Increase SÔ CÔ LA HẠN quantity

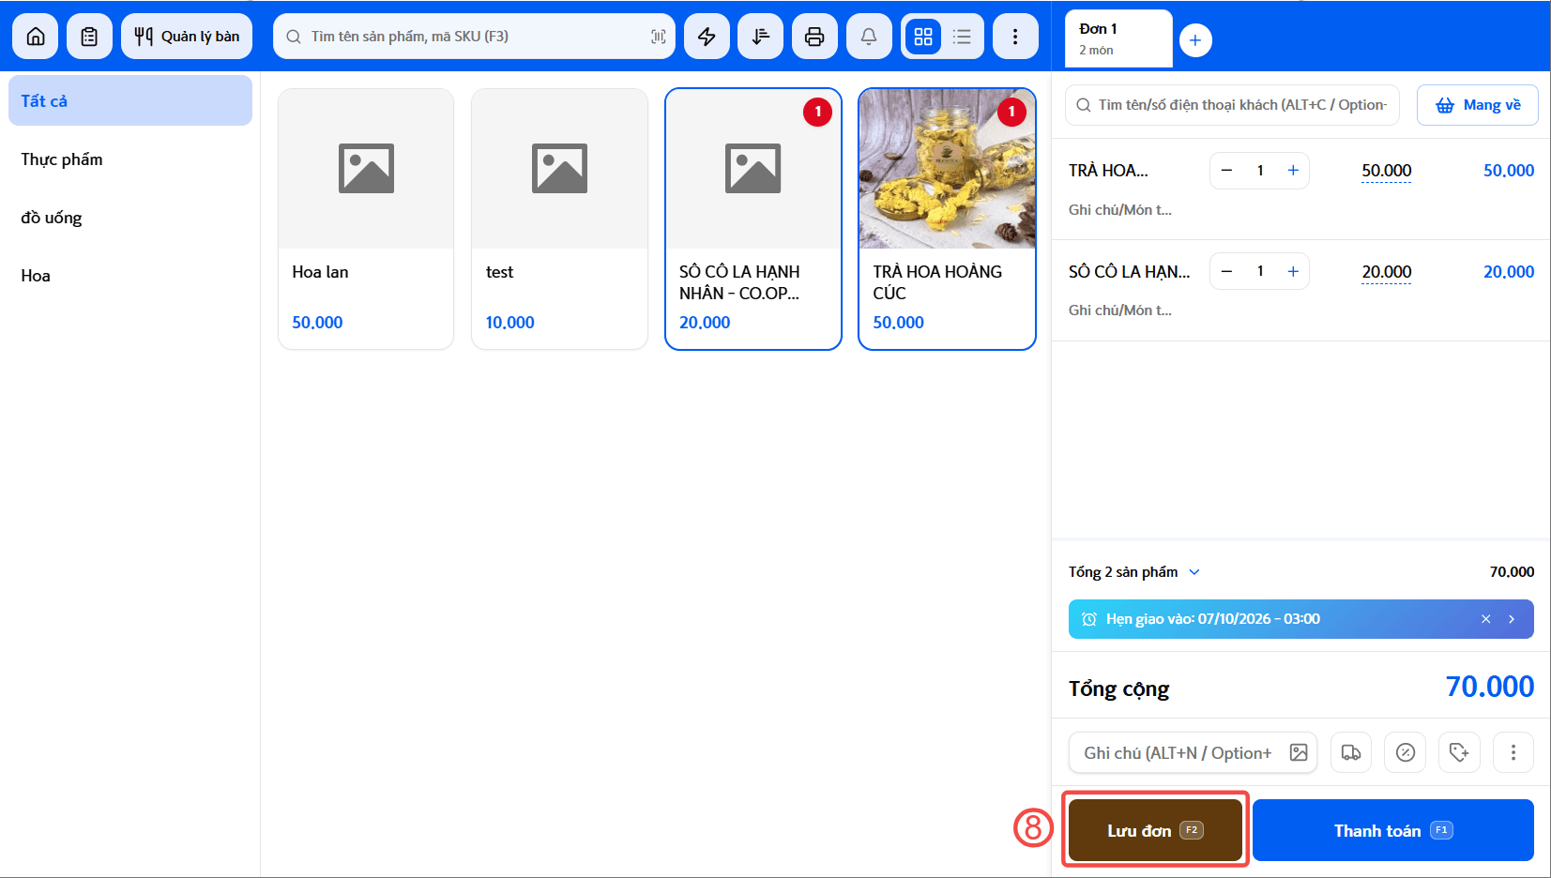pyautogui.click(x=1293, y=271)
